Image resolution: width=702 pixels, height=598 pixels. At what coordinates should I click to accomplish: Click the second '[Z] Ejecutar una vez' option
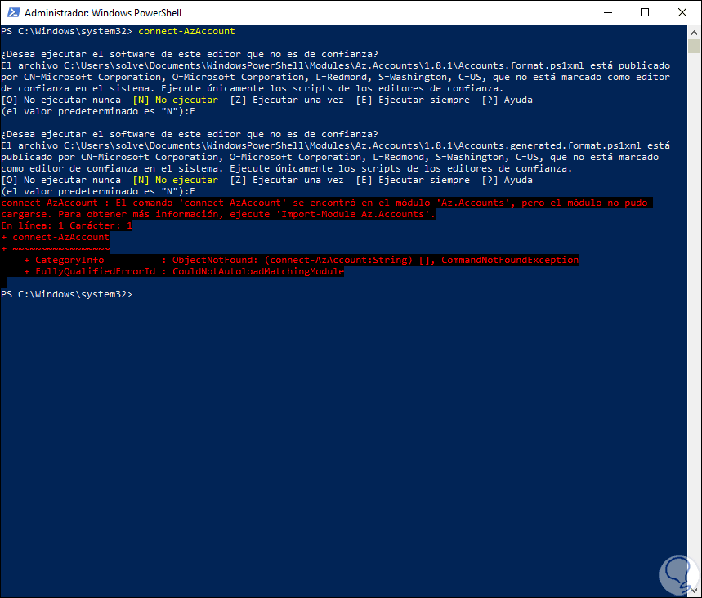pos(287,181)
